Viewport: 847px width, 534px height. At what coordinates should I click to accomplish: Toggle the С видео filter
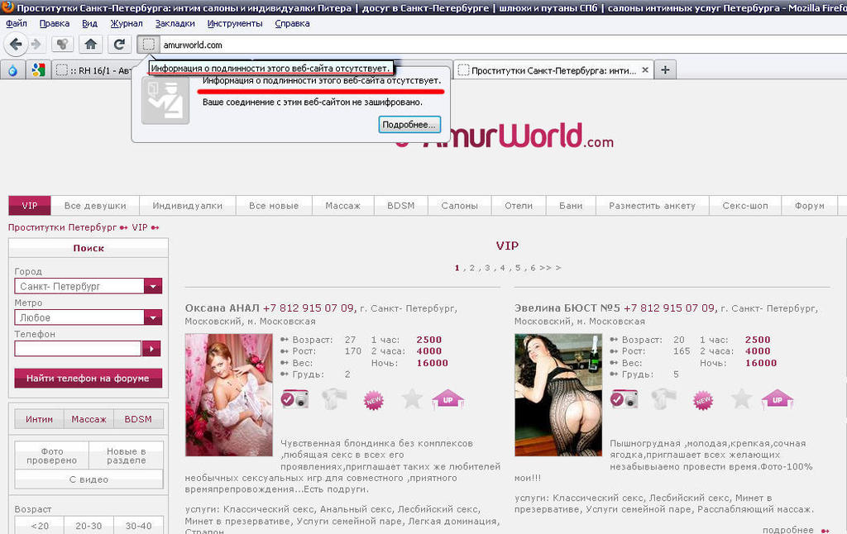tap(89, 479)
